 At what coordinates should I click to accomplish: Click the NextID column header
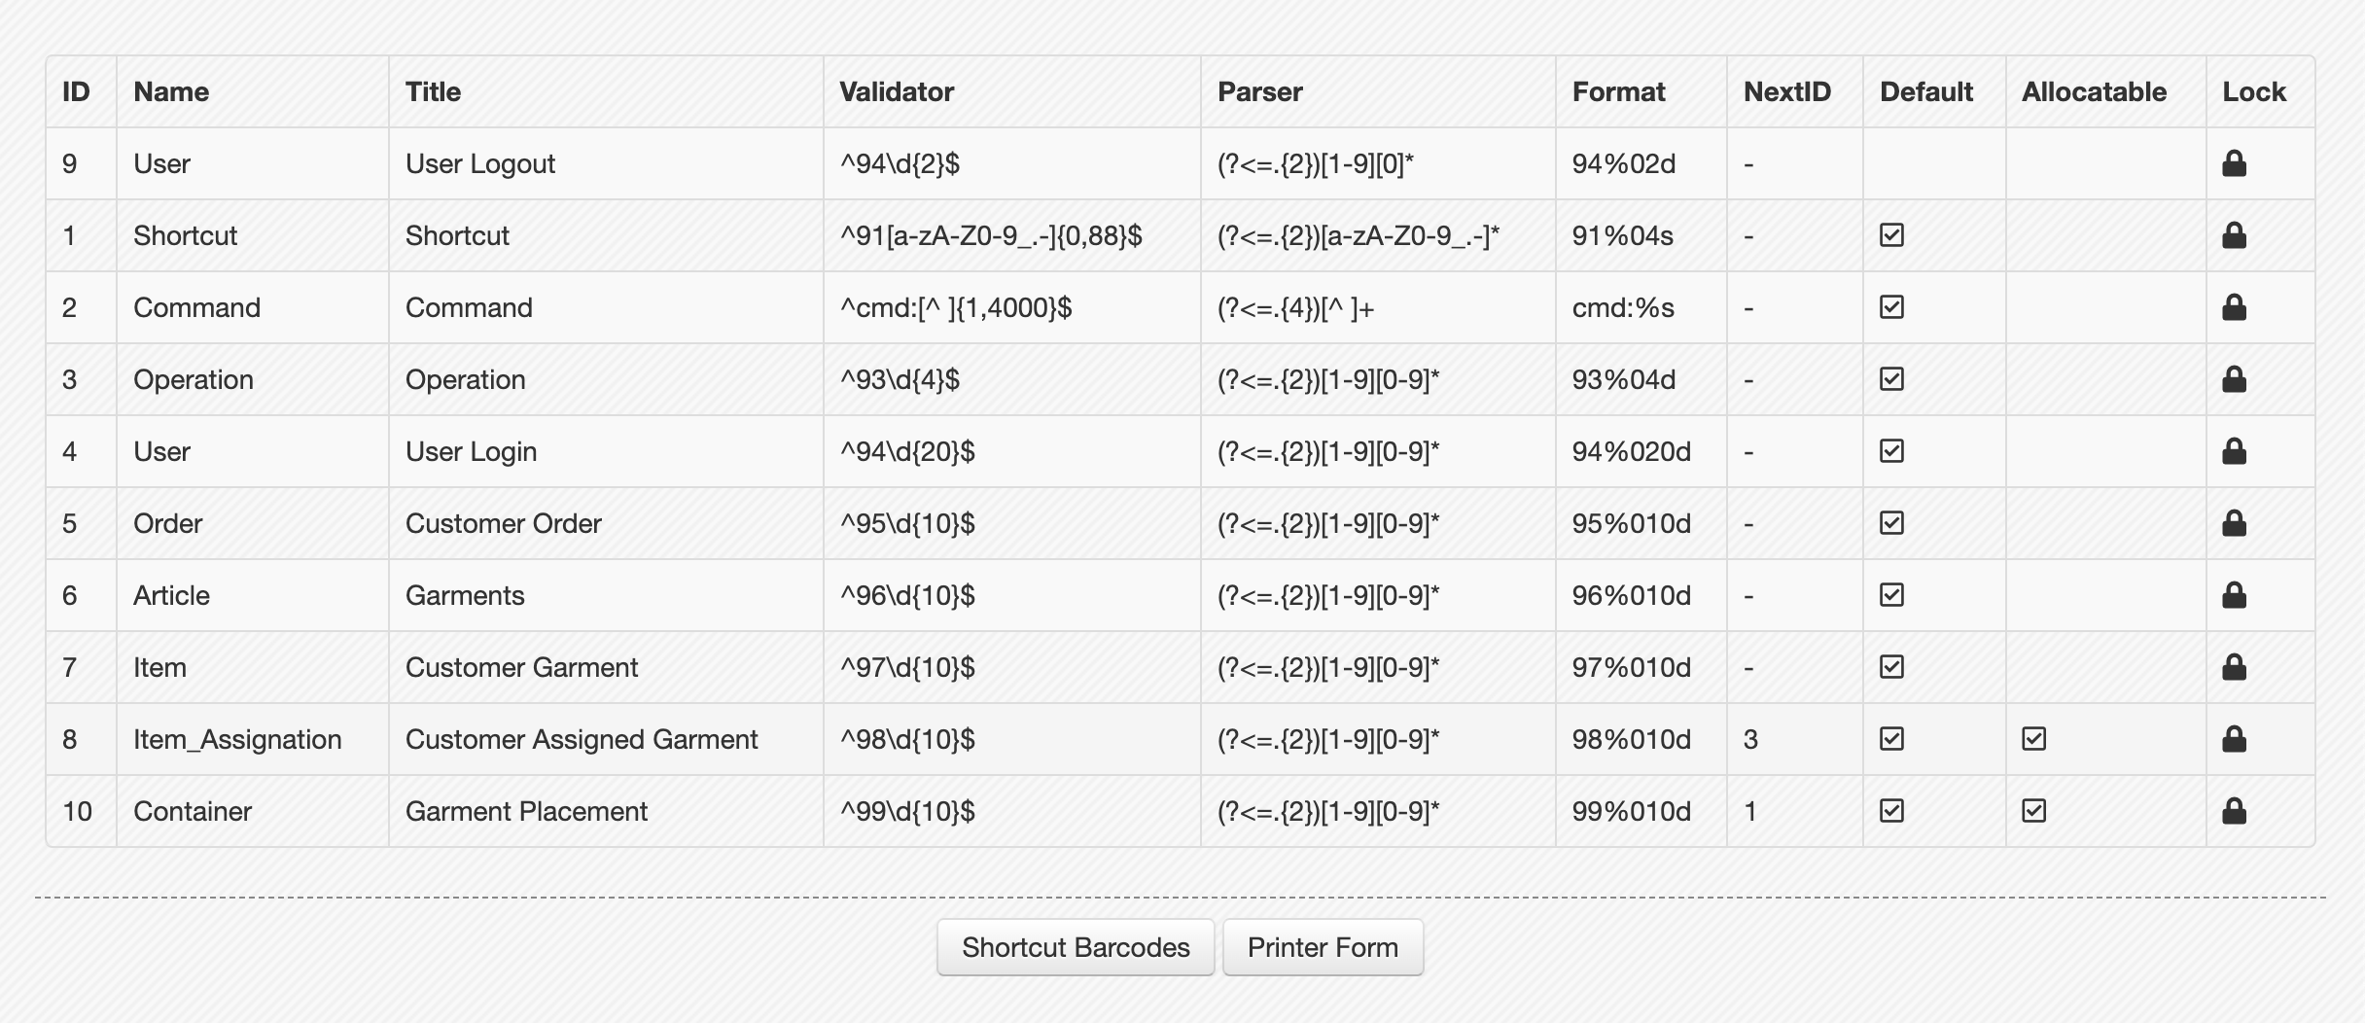[x=1787, y=91]
